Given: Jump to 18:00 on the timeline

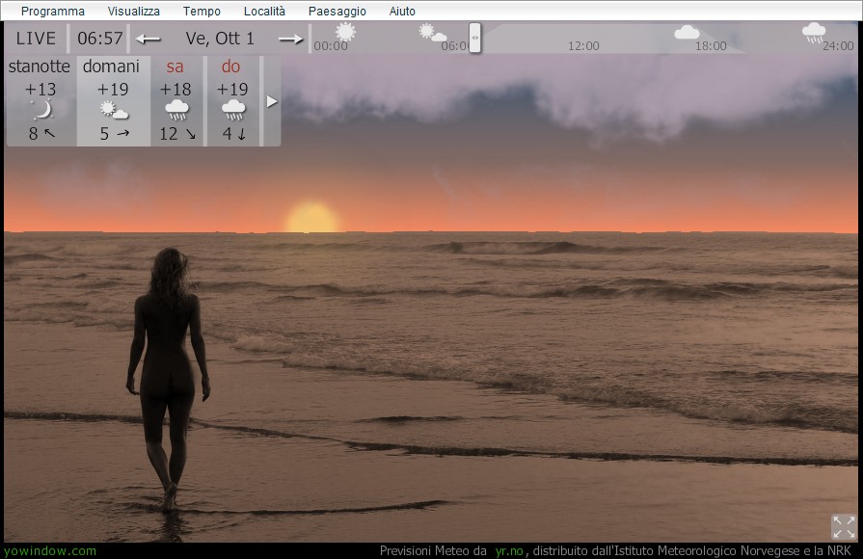Looking at the screenshot, I should [x=711, y=46].
